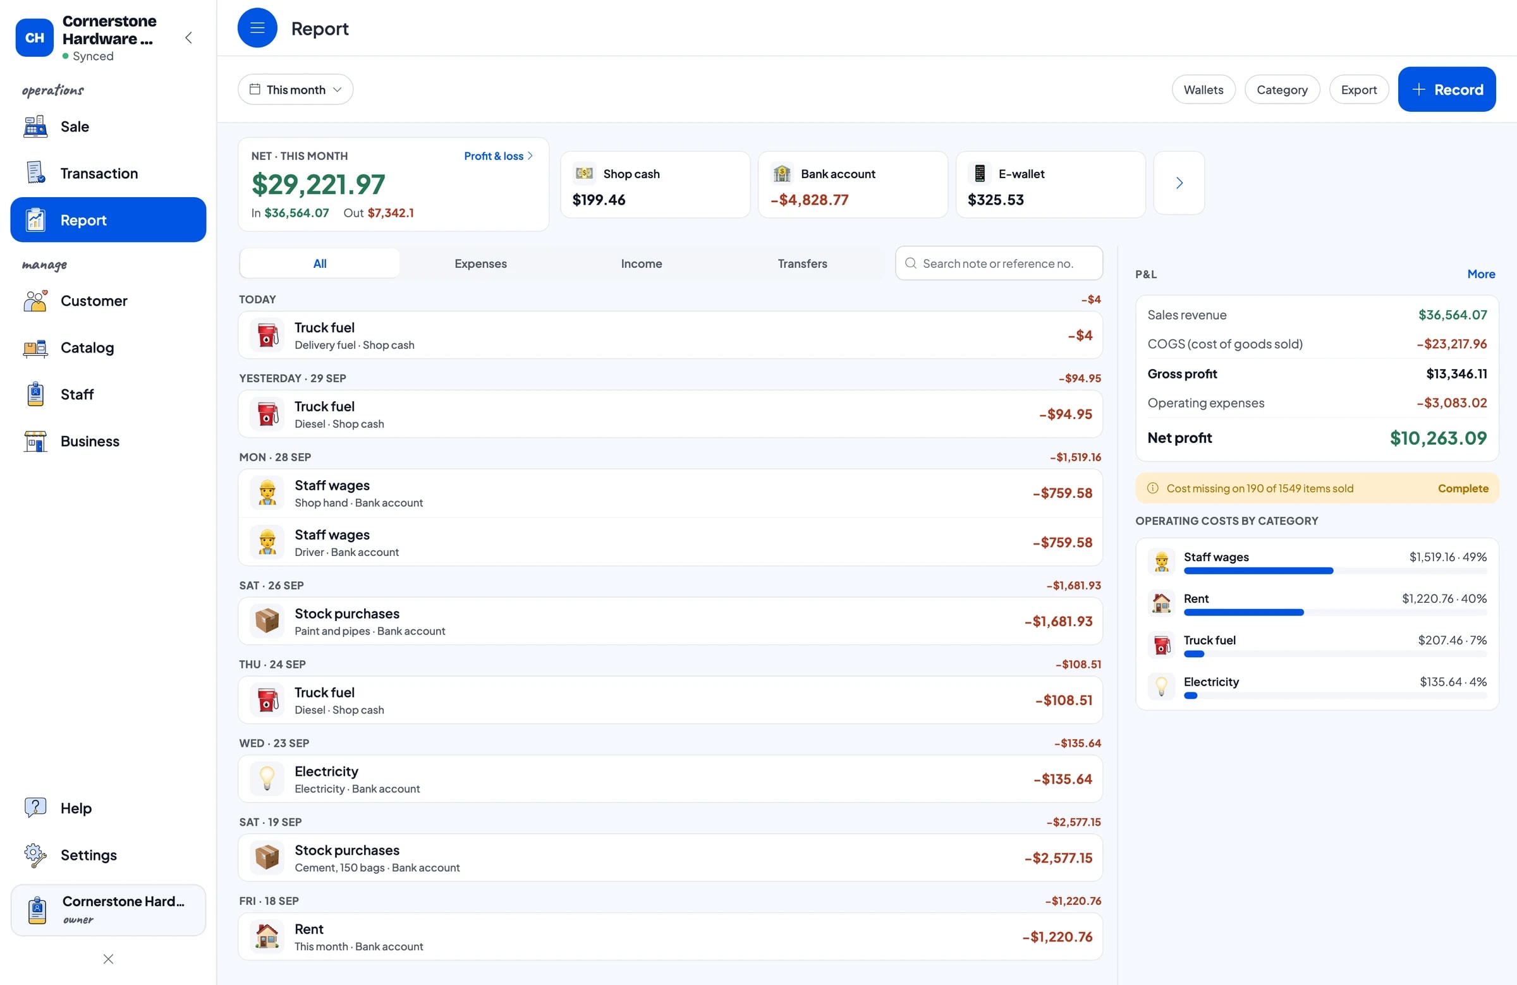Collapse the sidebar with the chevron
The height and width of the screenshot is (985, 1517).
(x=188, y=37)
